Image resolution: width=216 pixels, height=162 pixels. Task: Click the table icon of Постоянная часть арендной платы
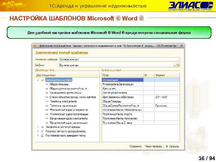click(x=42, y=136)
